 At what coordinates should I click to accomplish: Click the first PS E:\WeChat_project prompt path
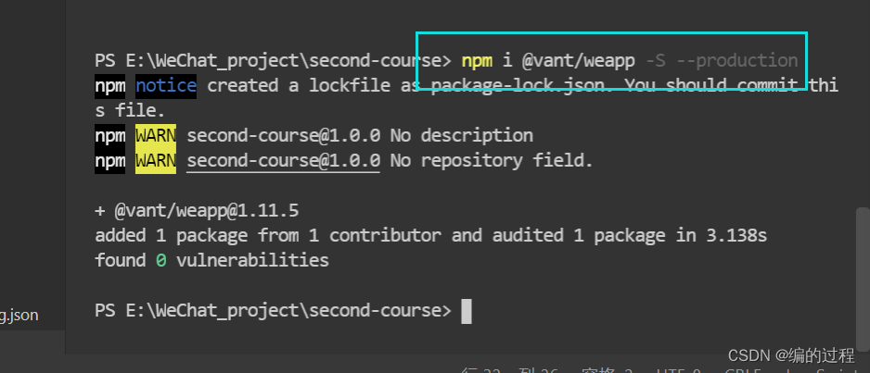point(273,60)
